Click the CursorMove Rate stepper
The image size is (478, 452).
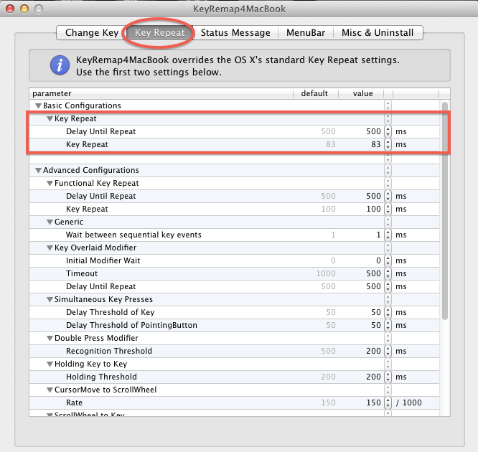tap(388, 402)
